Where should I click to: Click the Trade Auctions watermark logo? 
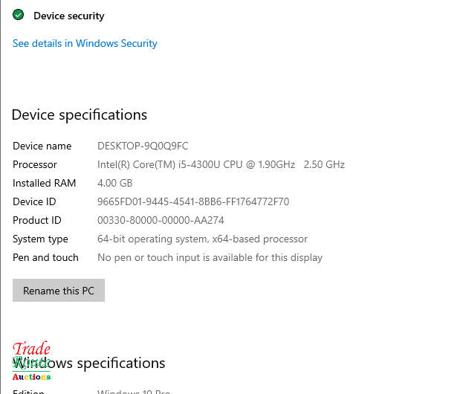31,361
